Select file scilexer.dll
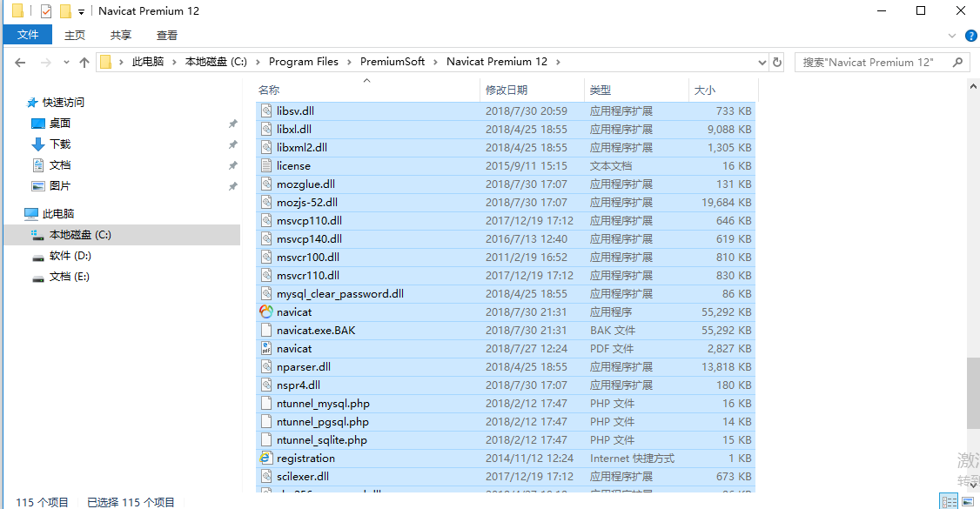Viewport: 980px width, 509px height. 506,476
